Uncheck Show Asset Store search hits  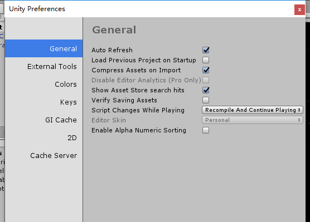[206, 90]
